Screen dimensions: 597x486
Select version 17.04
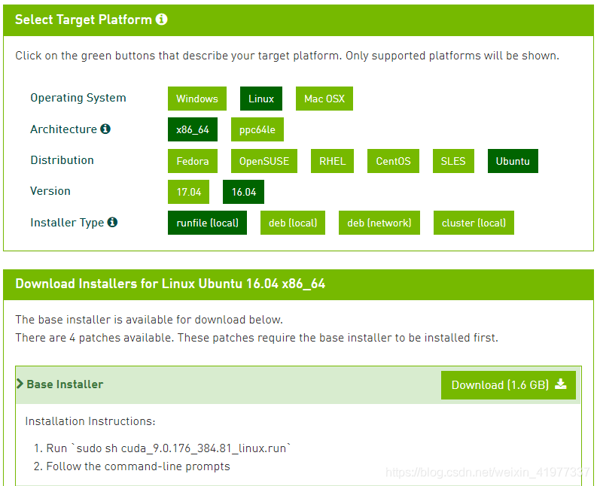point(188,192)
